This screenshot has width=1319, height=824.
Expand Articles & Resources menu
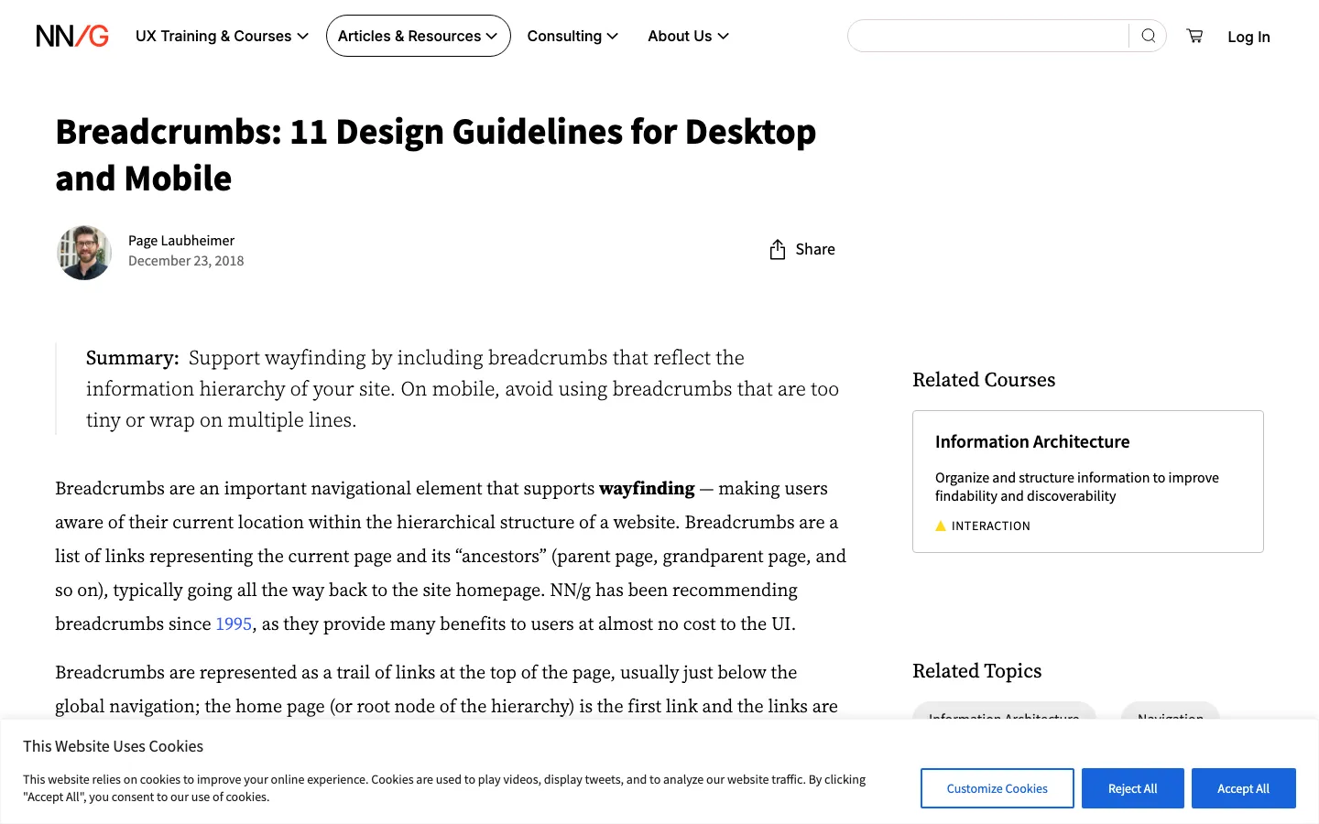[418, 36]
